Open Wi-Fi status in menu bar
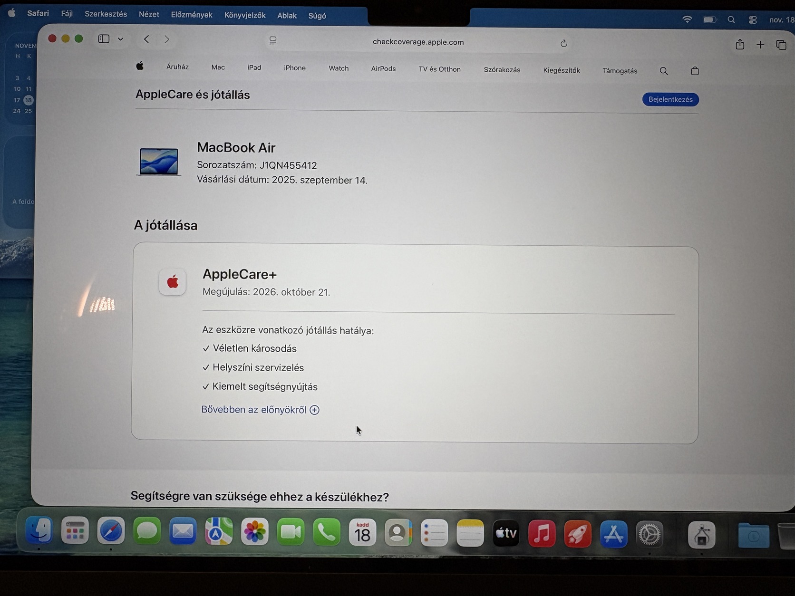 pyautogui.click(x=687, y=19)
